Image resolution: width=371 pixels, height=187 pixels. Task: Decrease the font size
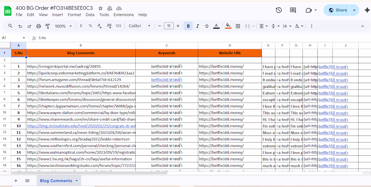click(160, 26)
